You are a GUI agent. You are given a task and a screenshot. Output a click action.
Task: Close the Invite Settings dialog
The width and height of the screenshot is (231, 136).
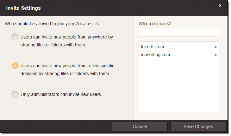(220, 5)
